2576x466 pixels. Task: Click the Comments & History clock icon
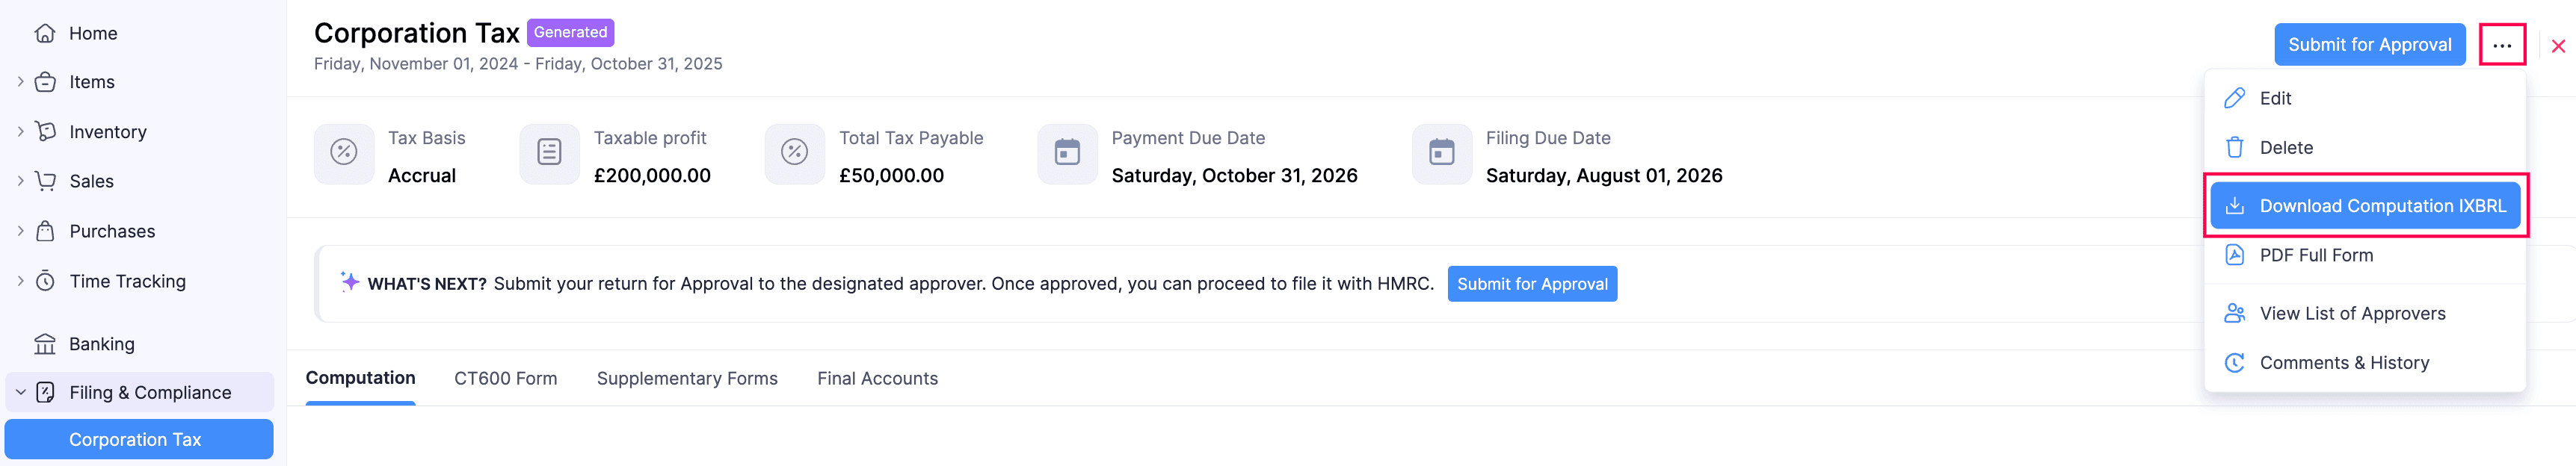(x=2234, y=363)
